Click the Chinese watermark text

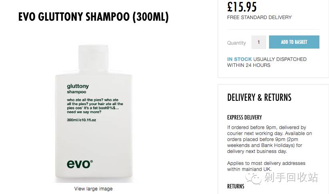pos(291,178)
